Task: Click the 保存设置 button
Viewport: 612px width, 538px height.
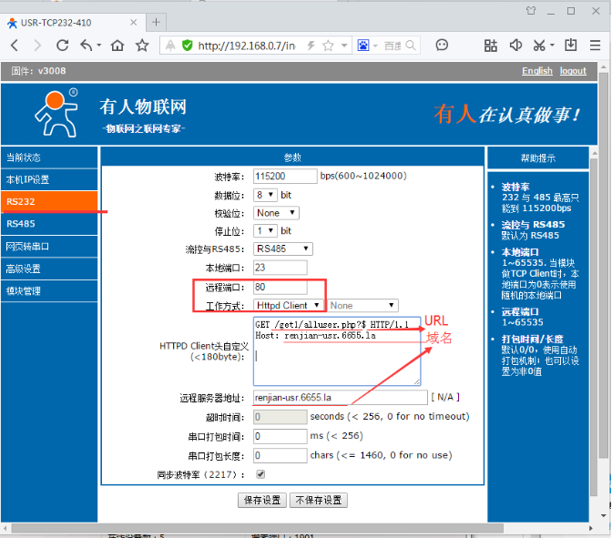Action: 261,501
